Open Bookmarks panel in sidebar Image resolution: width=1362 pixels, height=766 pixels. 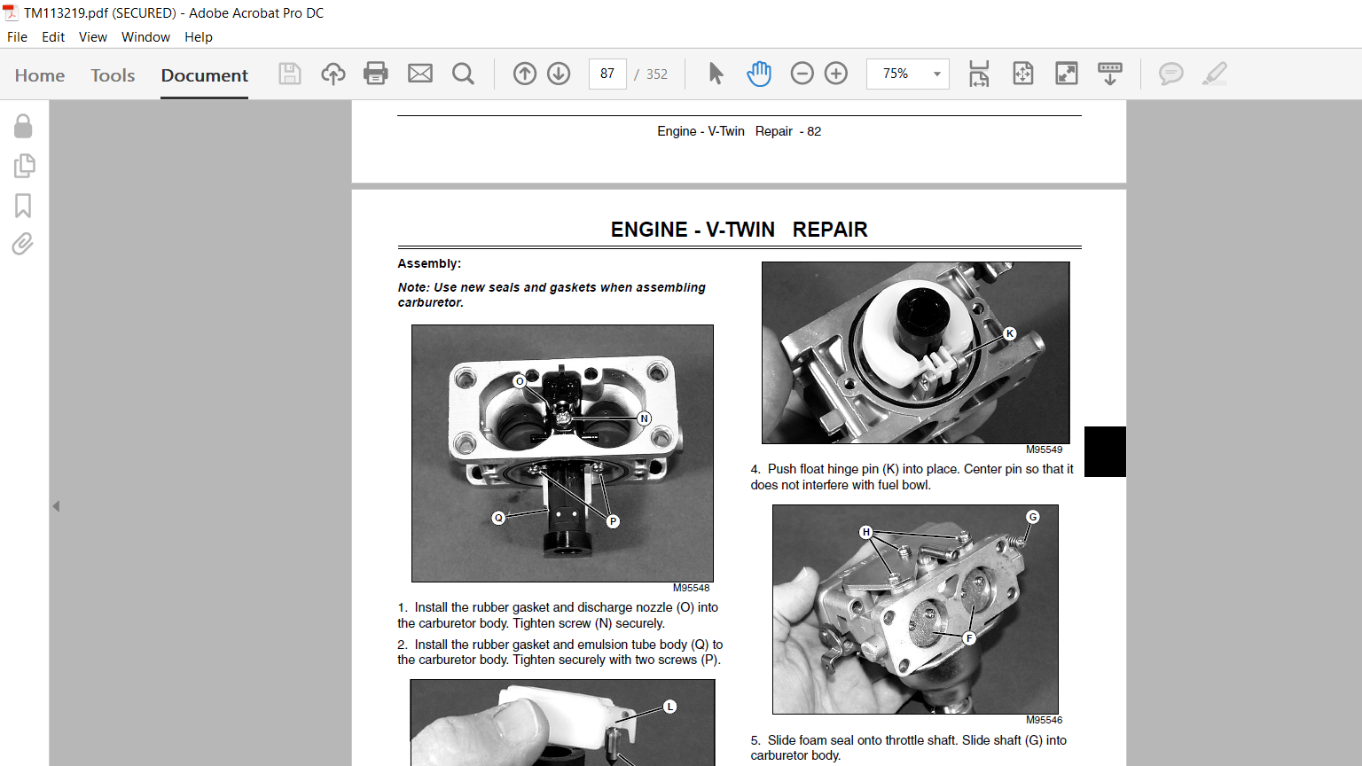tap(23, 206)
